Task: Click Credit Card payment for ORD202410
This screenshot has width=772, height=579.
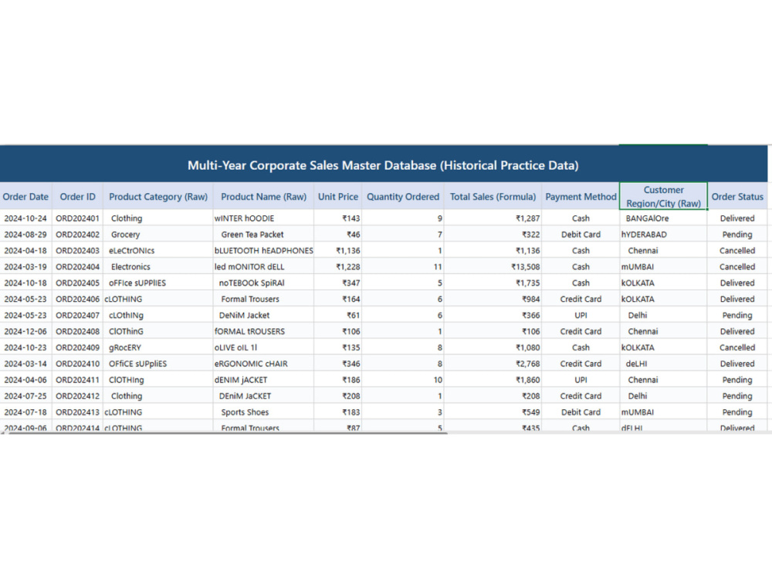Action: [581, 364]
